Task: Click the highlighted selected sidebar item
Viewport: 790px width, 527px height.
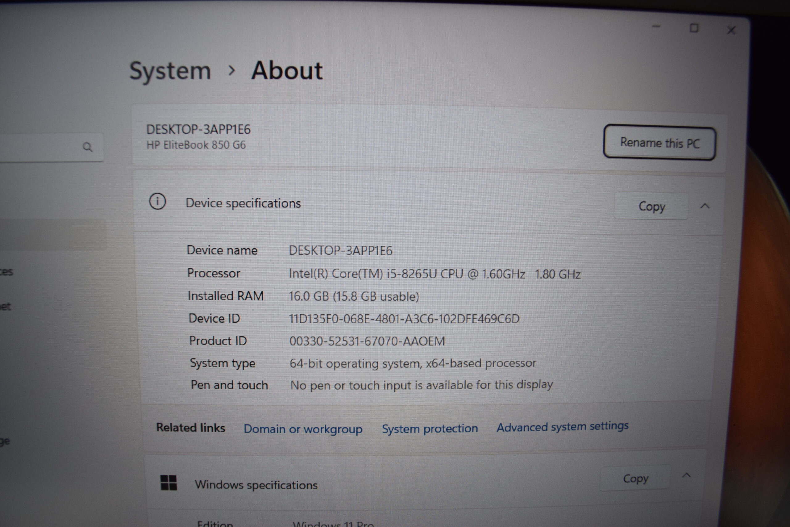Action: [x=53, y=235]
